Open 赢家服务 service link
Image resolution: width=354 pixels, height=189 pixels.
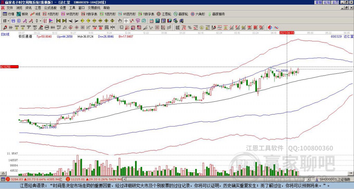click(x=216, y=14)
